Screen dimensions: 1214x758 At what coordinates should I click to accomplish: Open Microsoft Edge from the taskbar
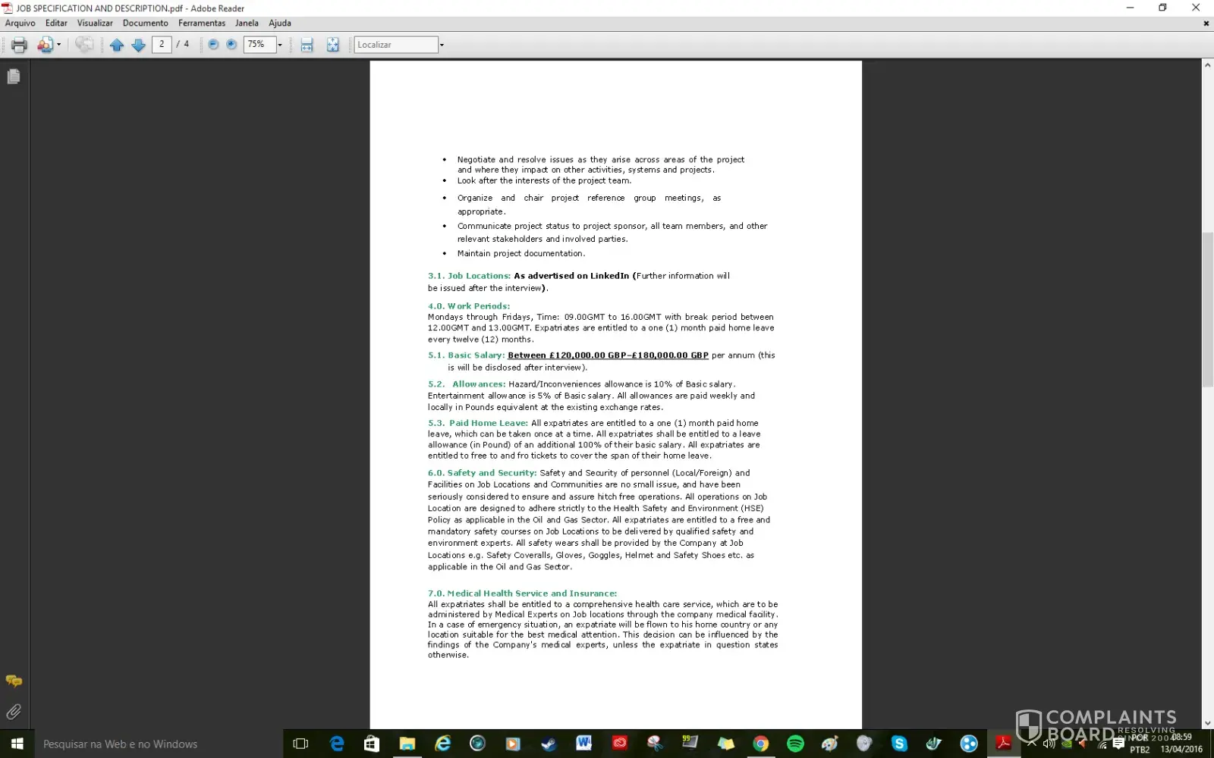pos(337,744)
